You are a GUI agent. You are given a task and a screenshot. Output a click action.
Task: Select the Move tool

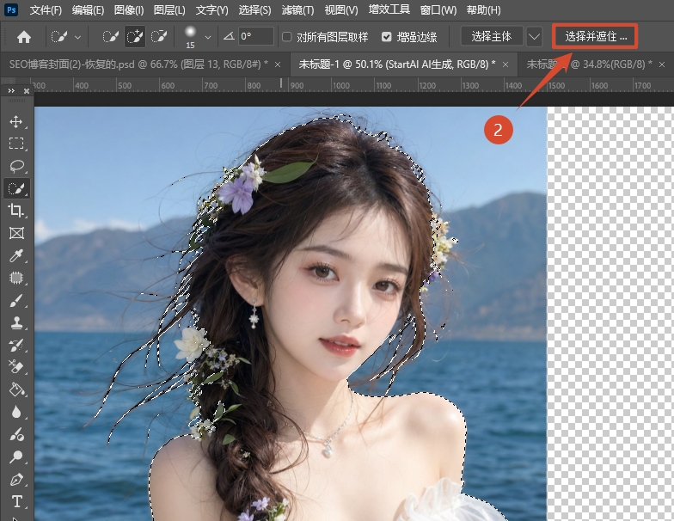(16, 121)
